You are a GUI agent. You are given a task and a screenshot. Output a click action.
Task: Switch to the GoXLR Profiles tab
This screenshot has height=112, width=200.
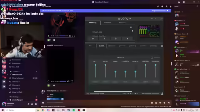(x=93, y=23)
